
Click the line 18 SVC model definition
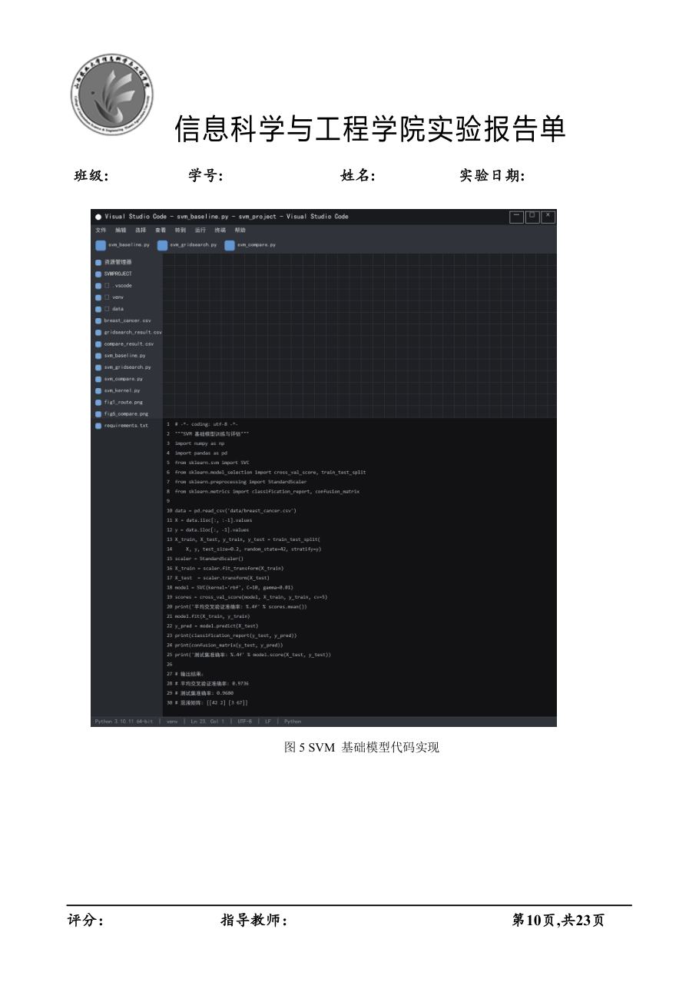234,587
